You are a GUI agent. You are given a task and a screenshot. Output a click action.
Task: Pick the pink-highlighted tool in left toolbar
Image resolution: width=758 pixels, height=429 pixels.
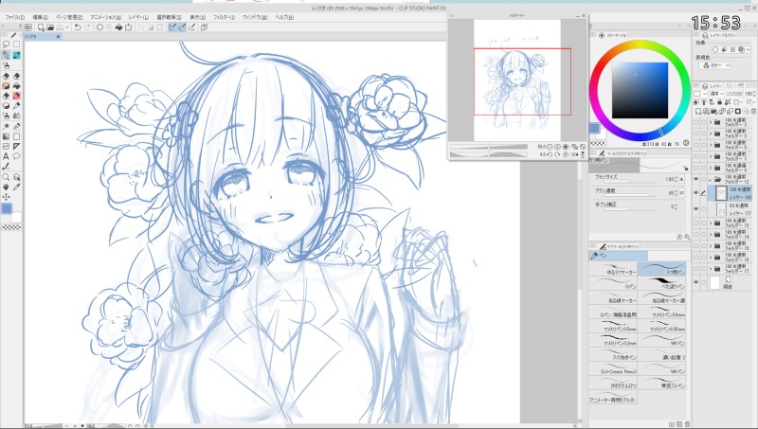pos(16,96)
